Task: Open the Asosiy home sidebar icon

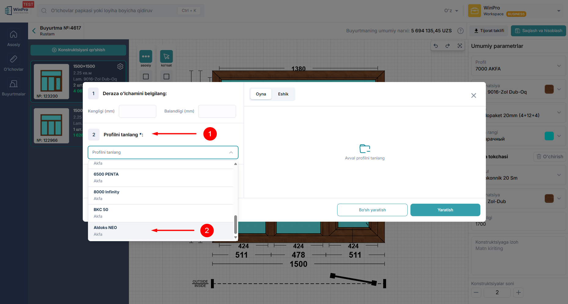Action: tap(13, 34)
